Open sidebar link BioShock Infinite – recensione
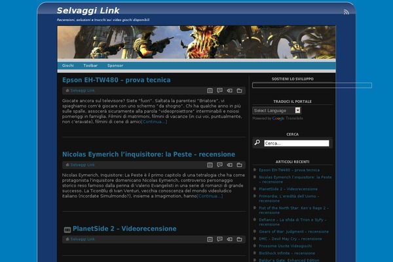 [x=287, y=253]
